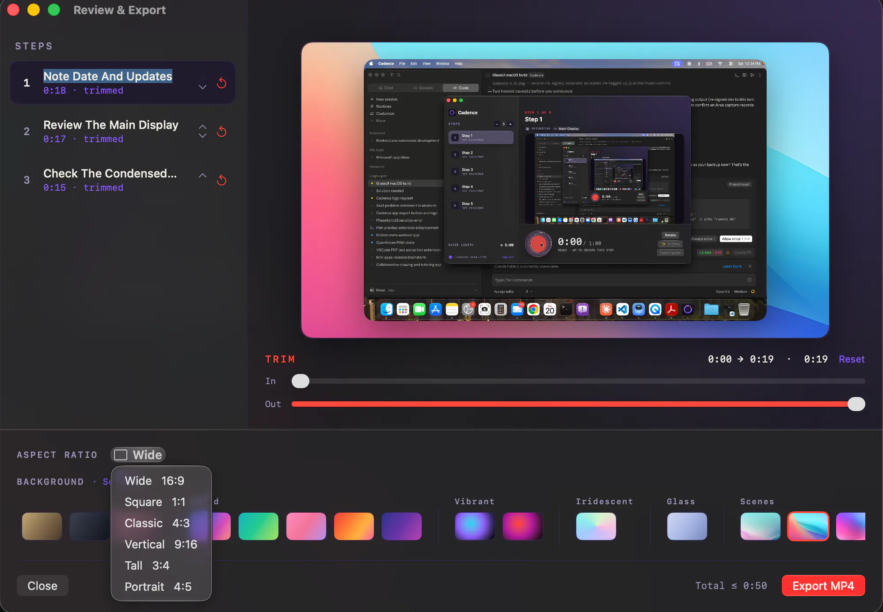Pick the purple-magenta Scenes swatch at the edge
This screenshot has width=883, height=612.
851,526
